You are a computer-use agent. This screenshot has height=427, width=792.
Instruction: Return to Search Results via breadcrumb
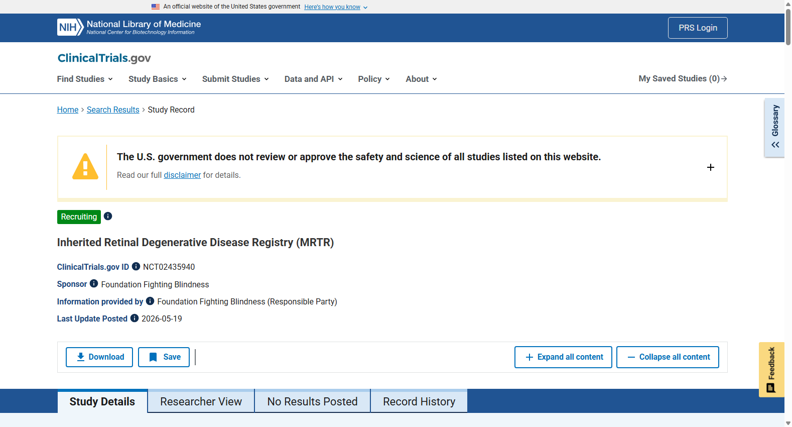[x=113, y=110]
